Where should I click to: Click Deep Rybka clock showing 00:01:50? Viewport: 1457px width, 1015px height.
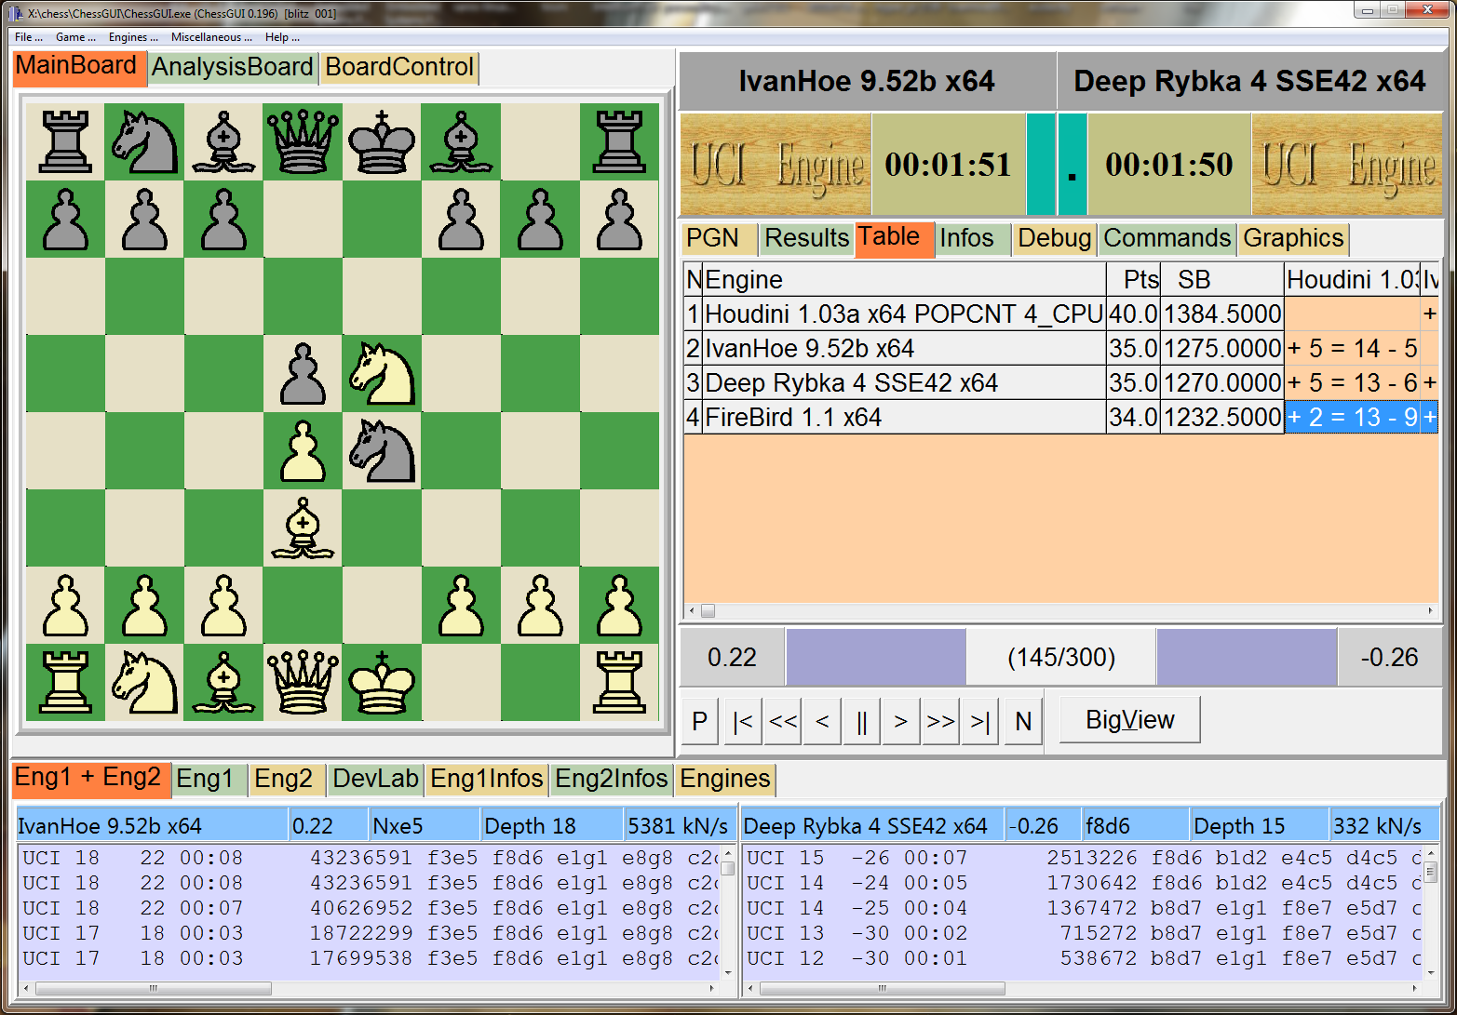pos(1169,165)
